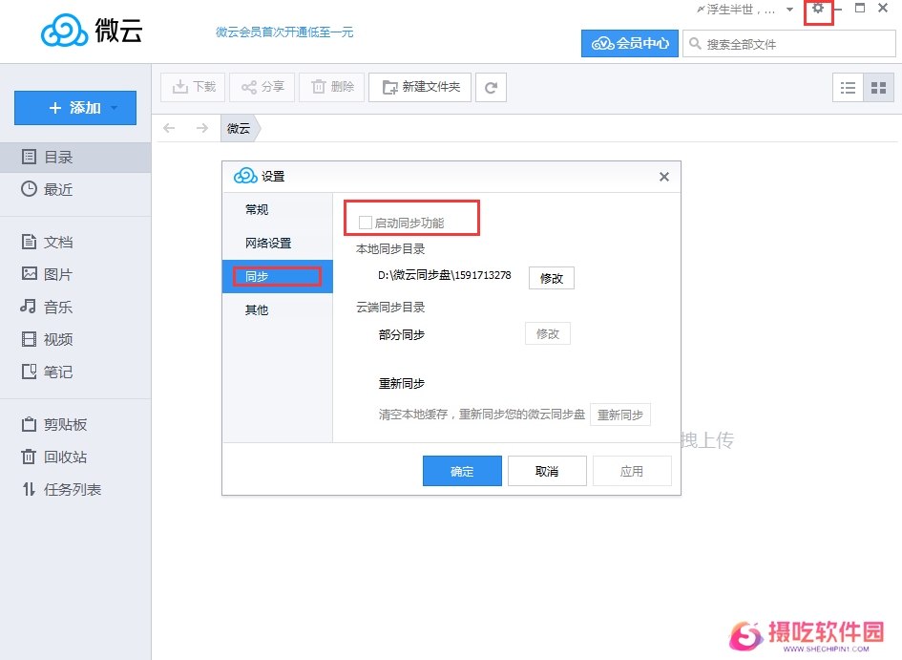Refresh the file list
Image resolution: width=902 pixels, height=660 pixels.
click(x=490, y=87)
